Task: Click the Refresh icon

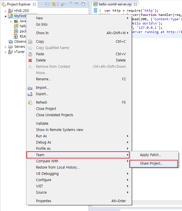Action: pyautogui.click(x=30, y=103)
